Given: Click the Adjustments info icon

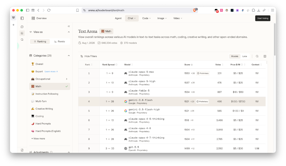Looking at the screenshot, I should tap(51, 152).
